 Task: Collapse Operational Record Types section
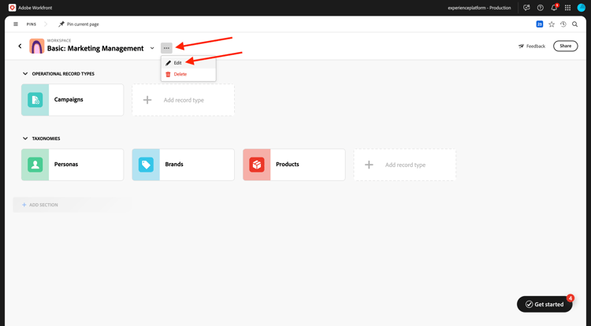25,74
